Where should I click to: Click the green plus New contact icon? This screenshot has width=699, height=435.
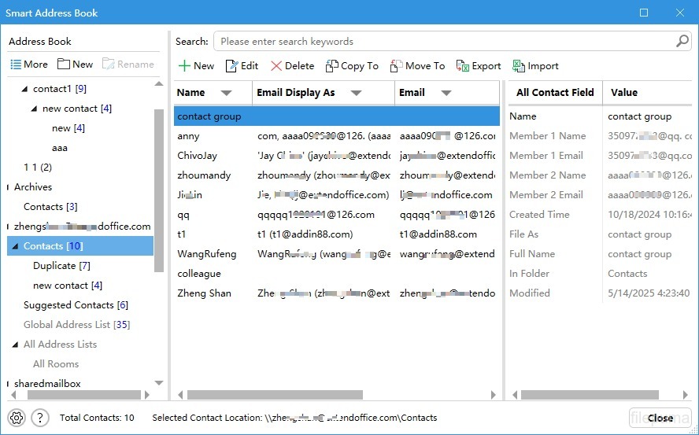184,66
